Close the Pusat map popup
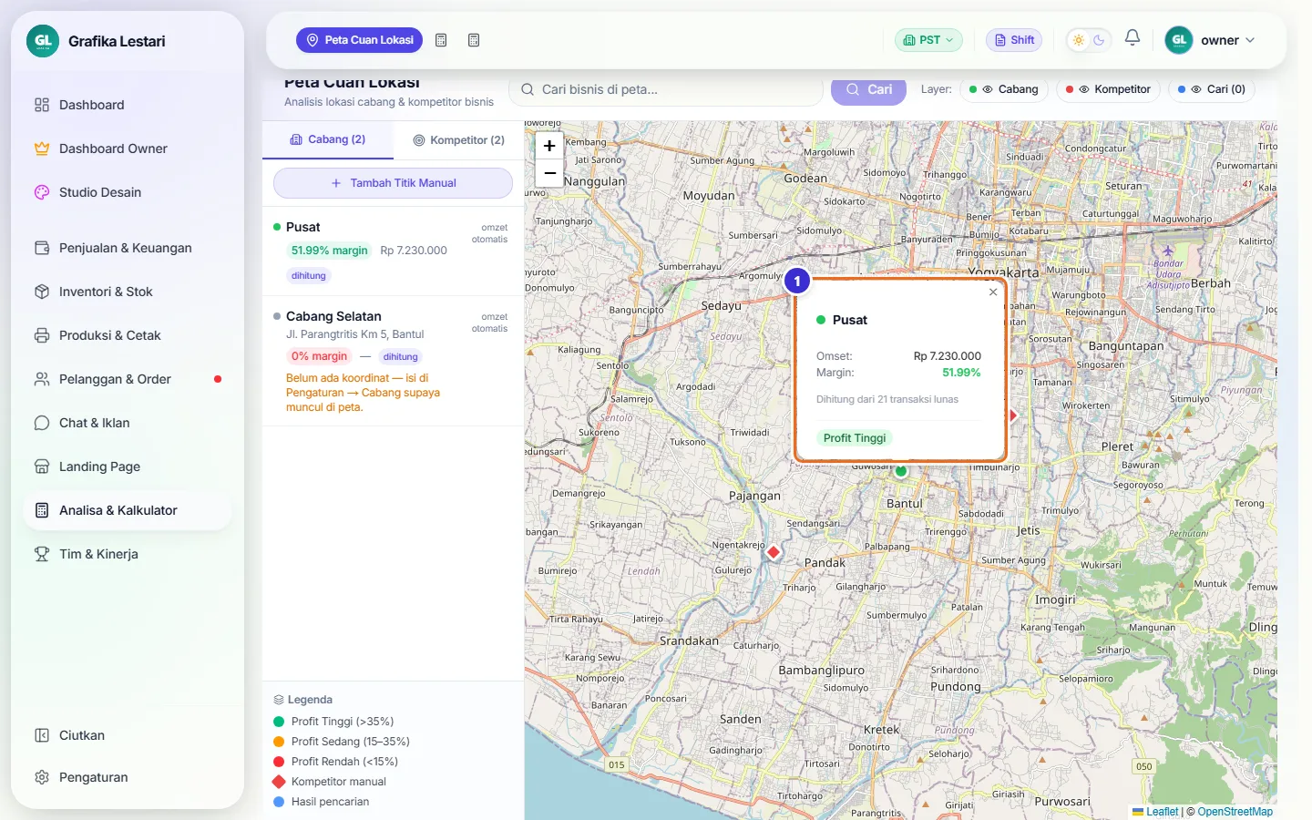Image resolution: width=1312 pixels, height=820 pixels. (x=993, y=292)
